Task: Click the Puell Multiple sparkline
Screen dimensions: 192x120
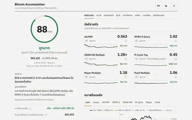Action: (151, 82)
